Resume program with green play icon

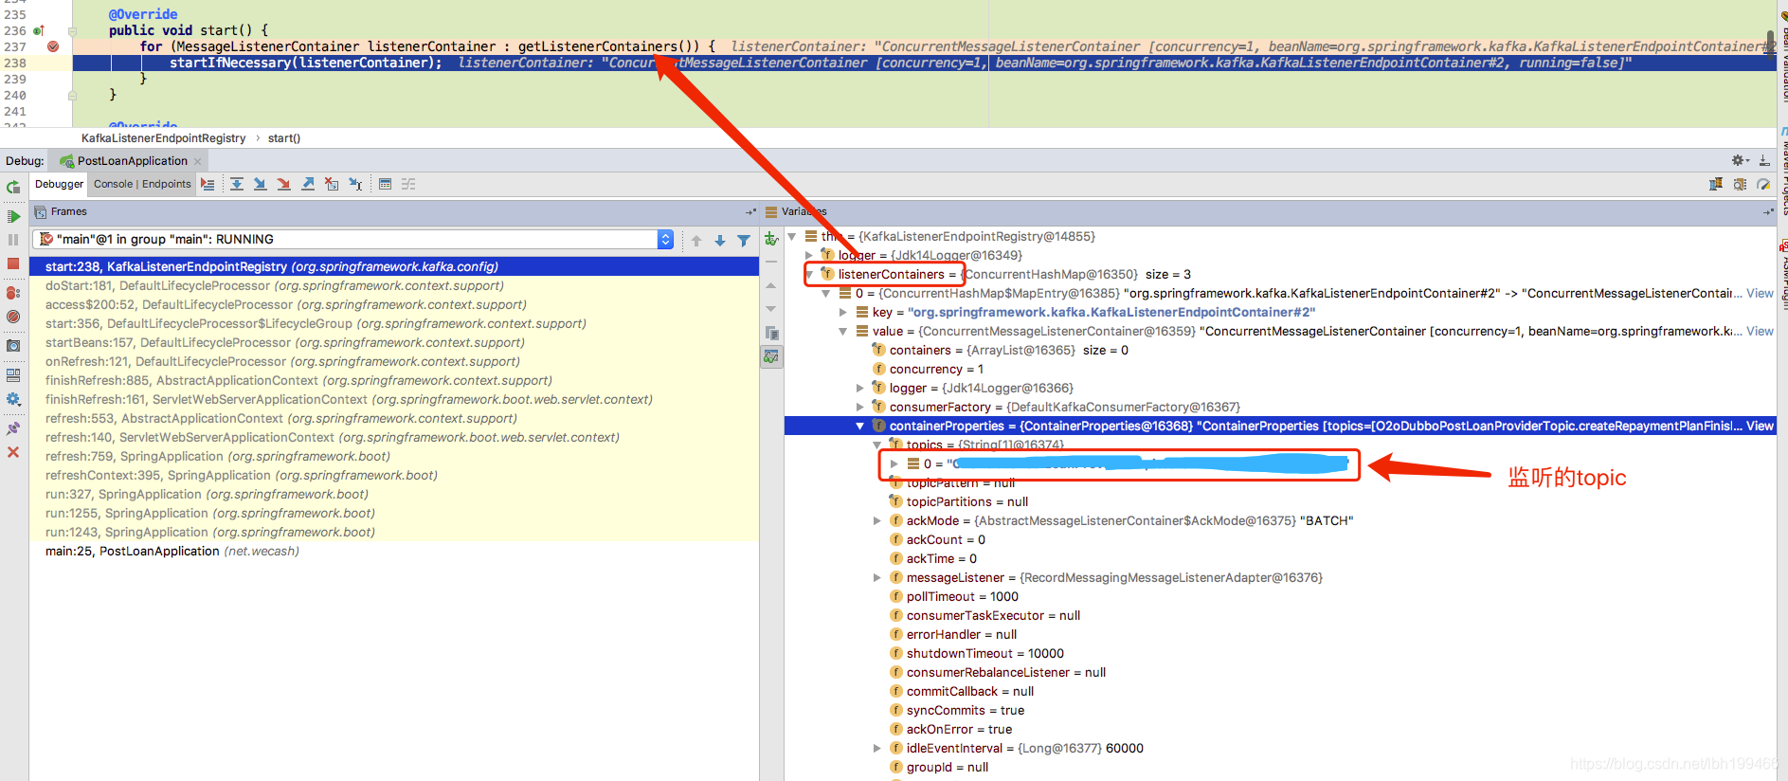(x=13, y=216)
